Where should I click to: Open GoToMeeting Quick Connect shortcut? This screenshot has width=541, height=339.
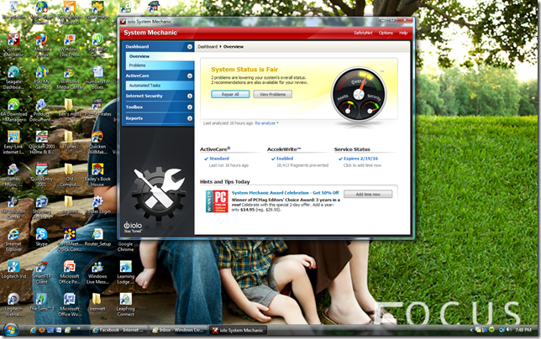click(70, 239)
